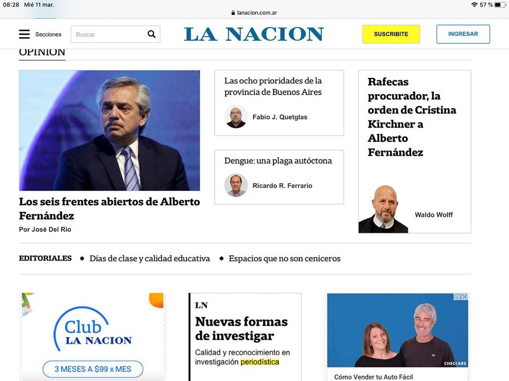This screenshot has height=381, width=509.
Task: Click the INGRESAR button
Action: coord(463,34)
